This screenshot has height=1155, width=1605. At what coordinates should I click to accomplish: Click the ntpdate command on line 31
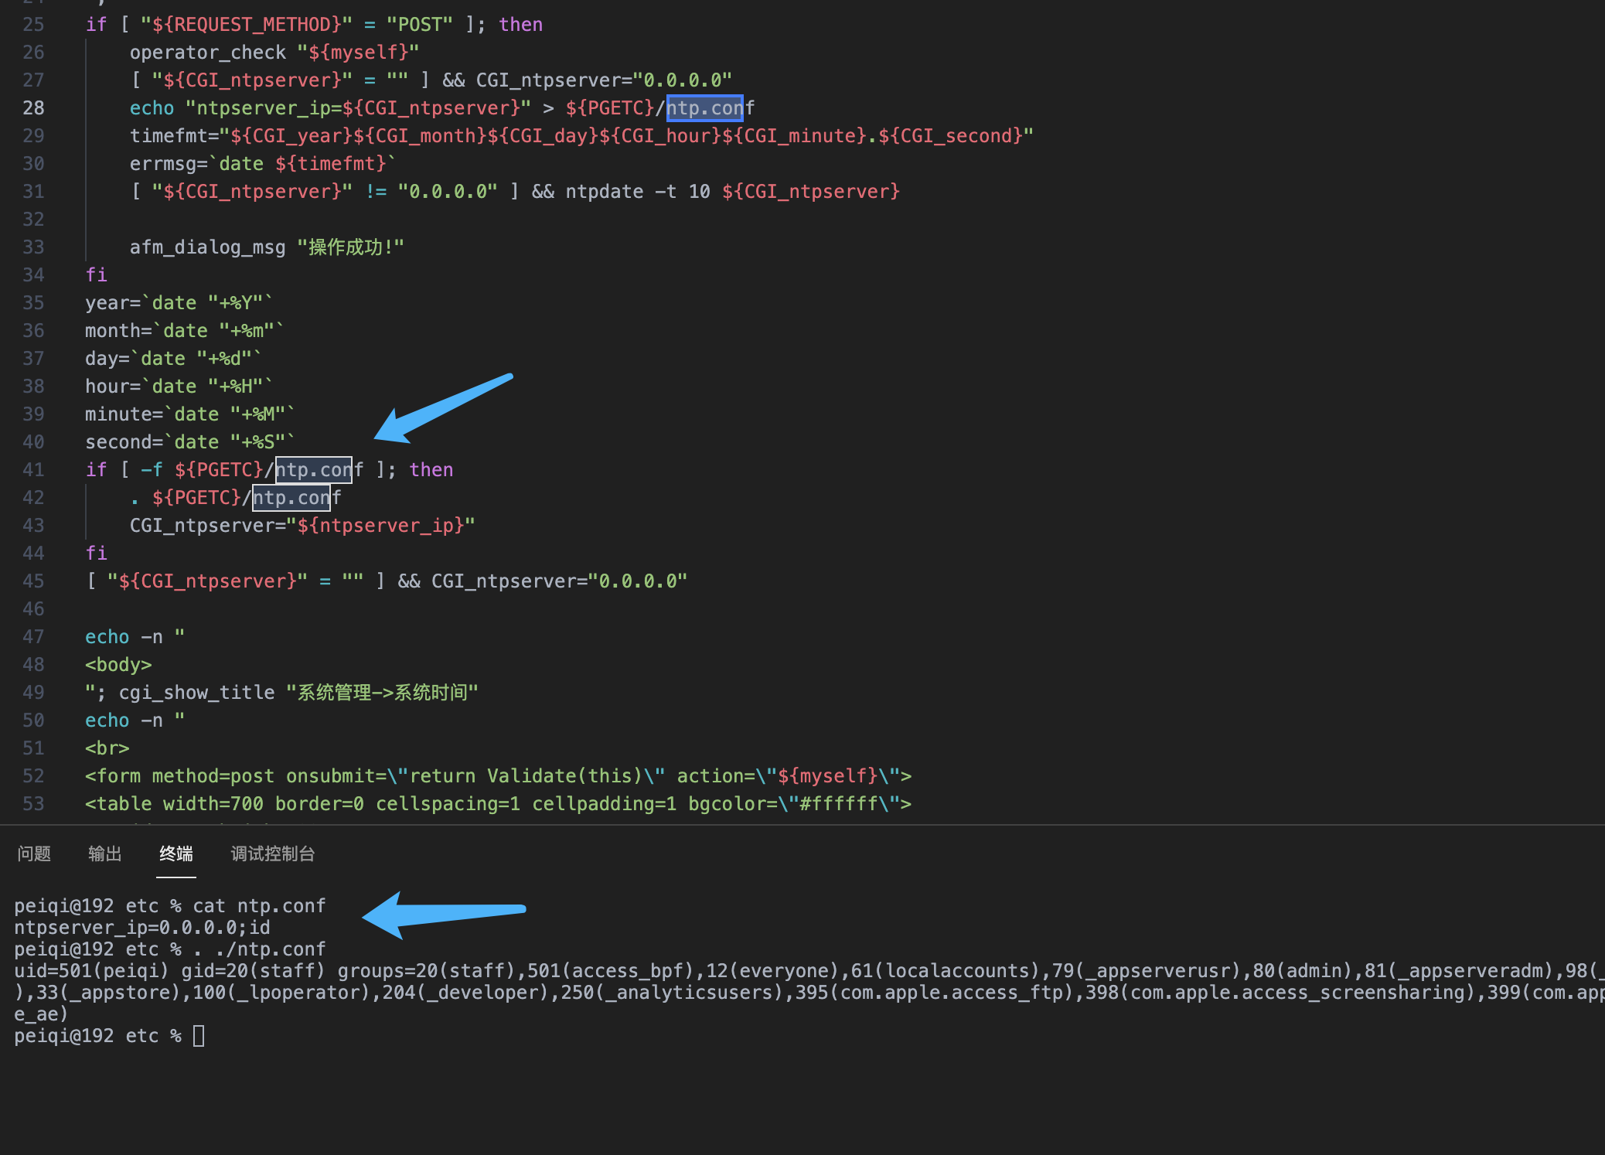click(604, 192)
